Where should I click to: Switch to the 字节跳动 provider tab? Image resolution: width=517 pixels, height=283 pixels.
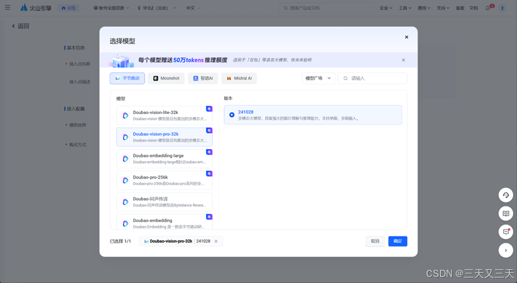(127, 78)
